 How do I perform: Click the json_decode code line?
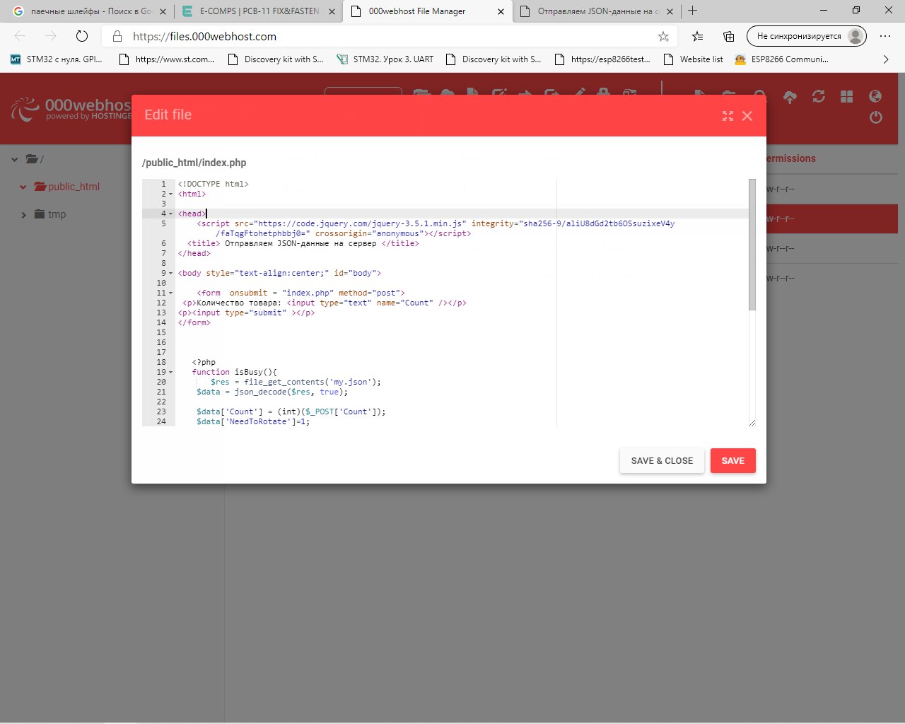[272, 392]
